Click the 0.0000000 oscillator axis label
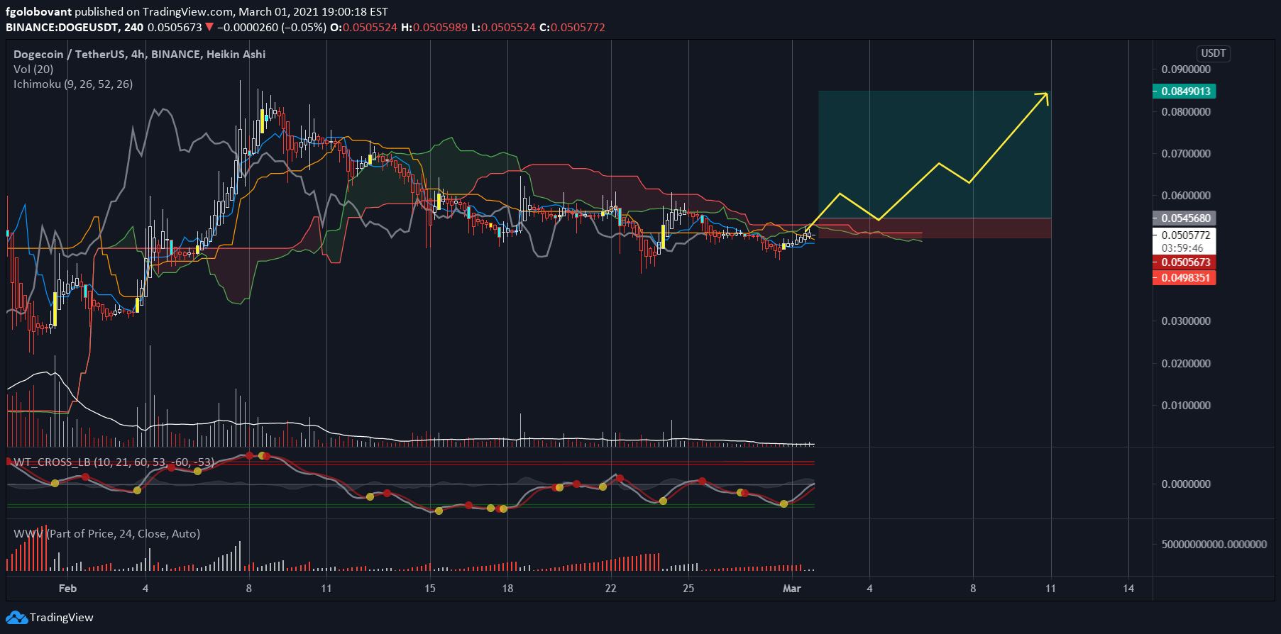 (1186, 484)
